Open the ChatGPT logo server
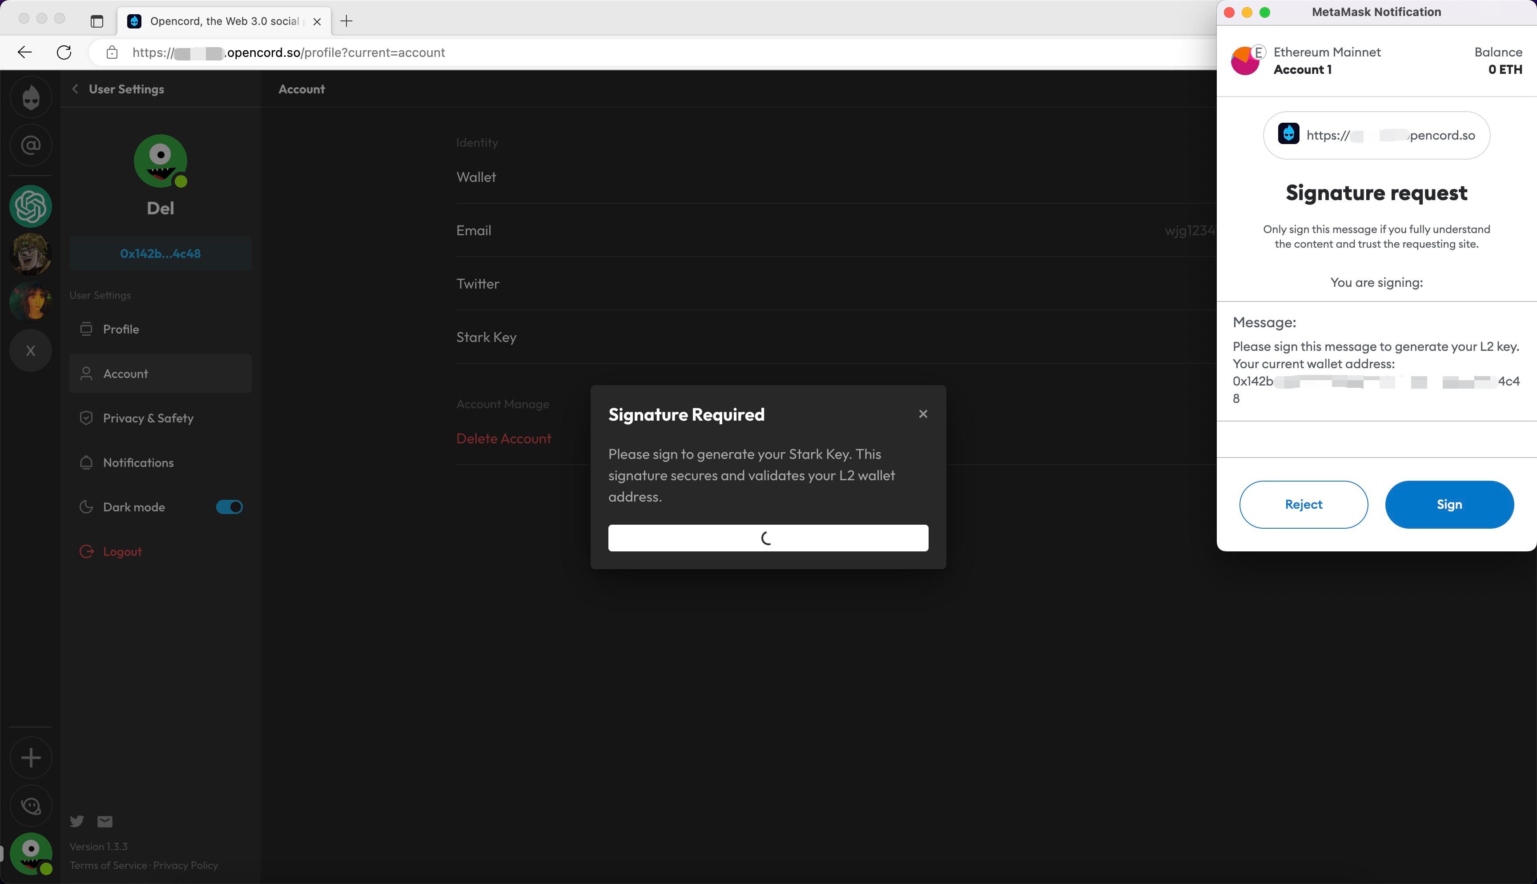 31,206
